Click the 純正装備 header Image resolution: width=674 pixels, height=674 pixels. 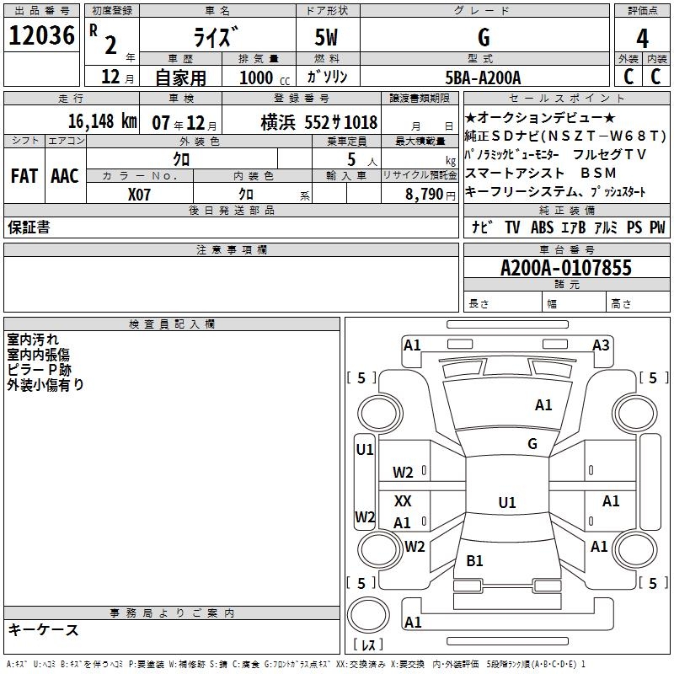[566, 210]
